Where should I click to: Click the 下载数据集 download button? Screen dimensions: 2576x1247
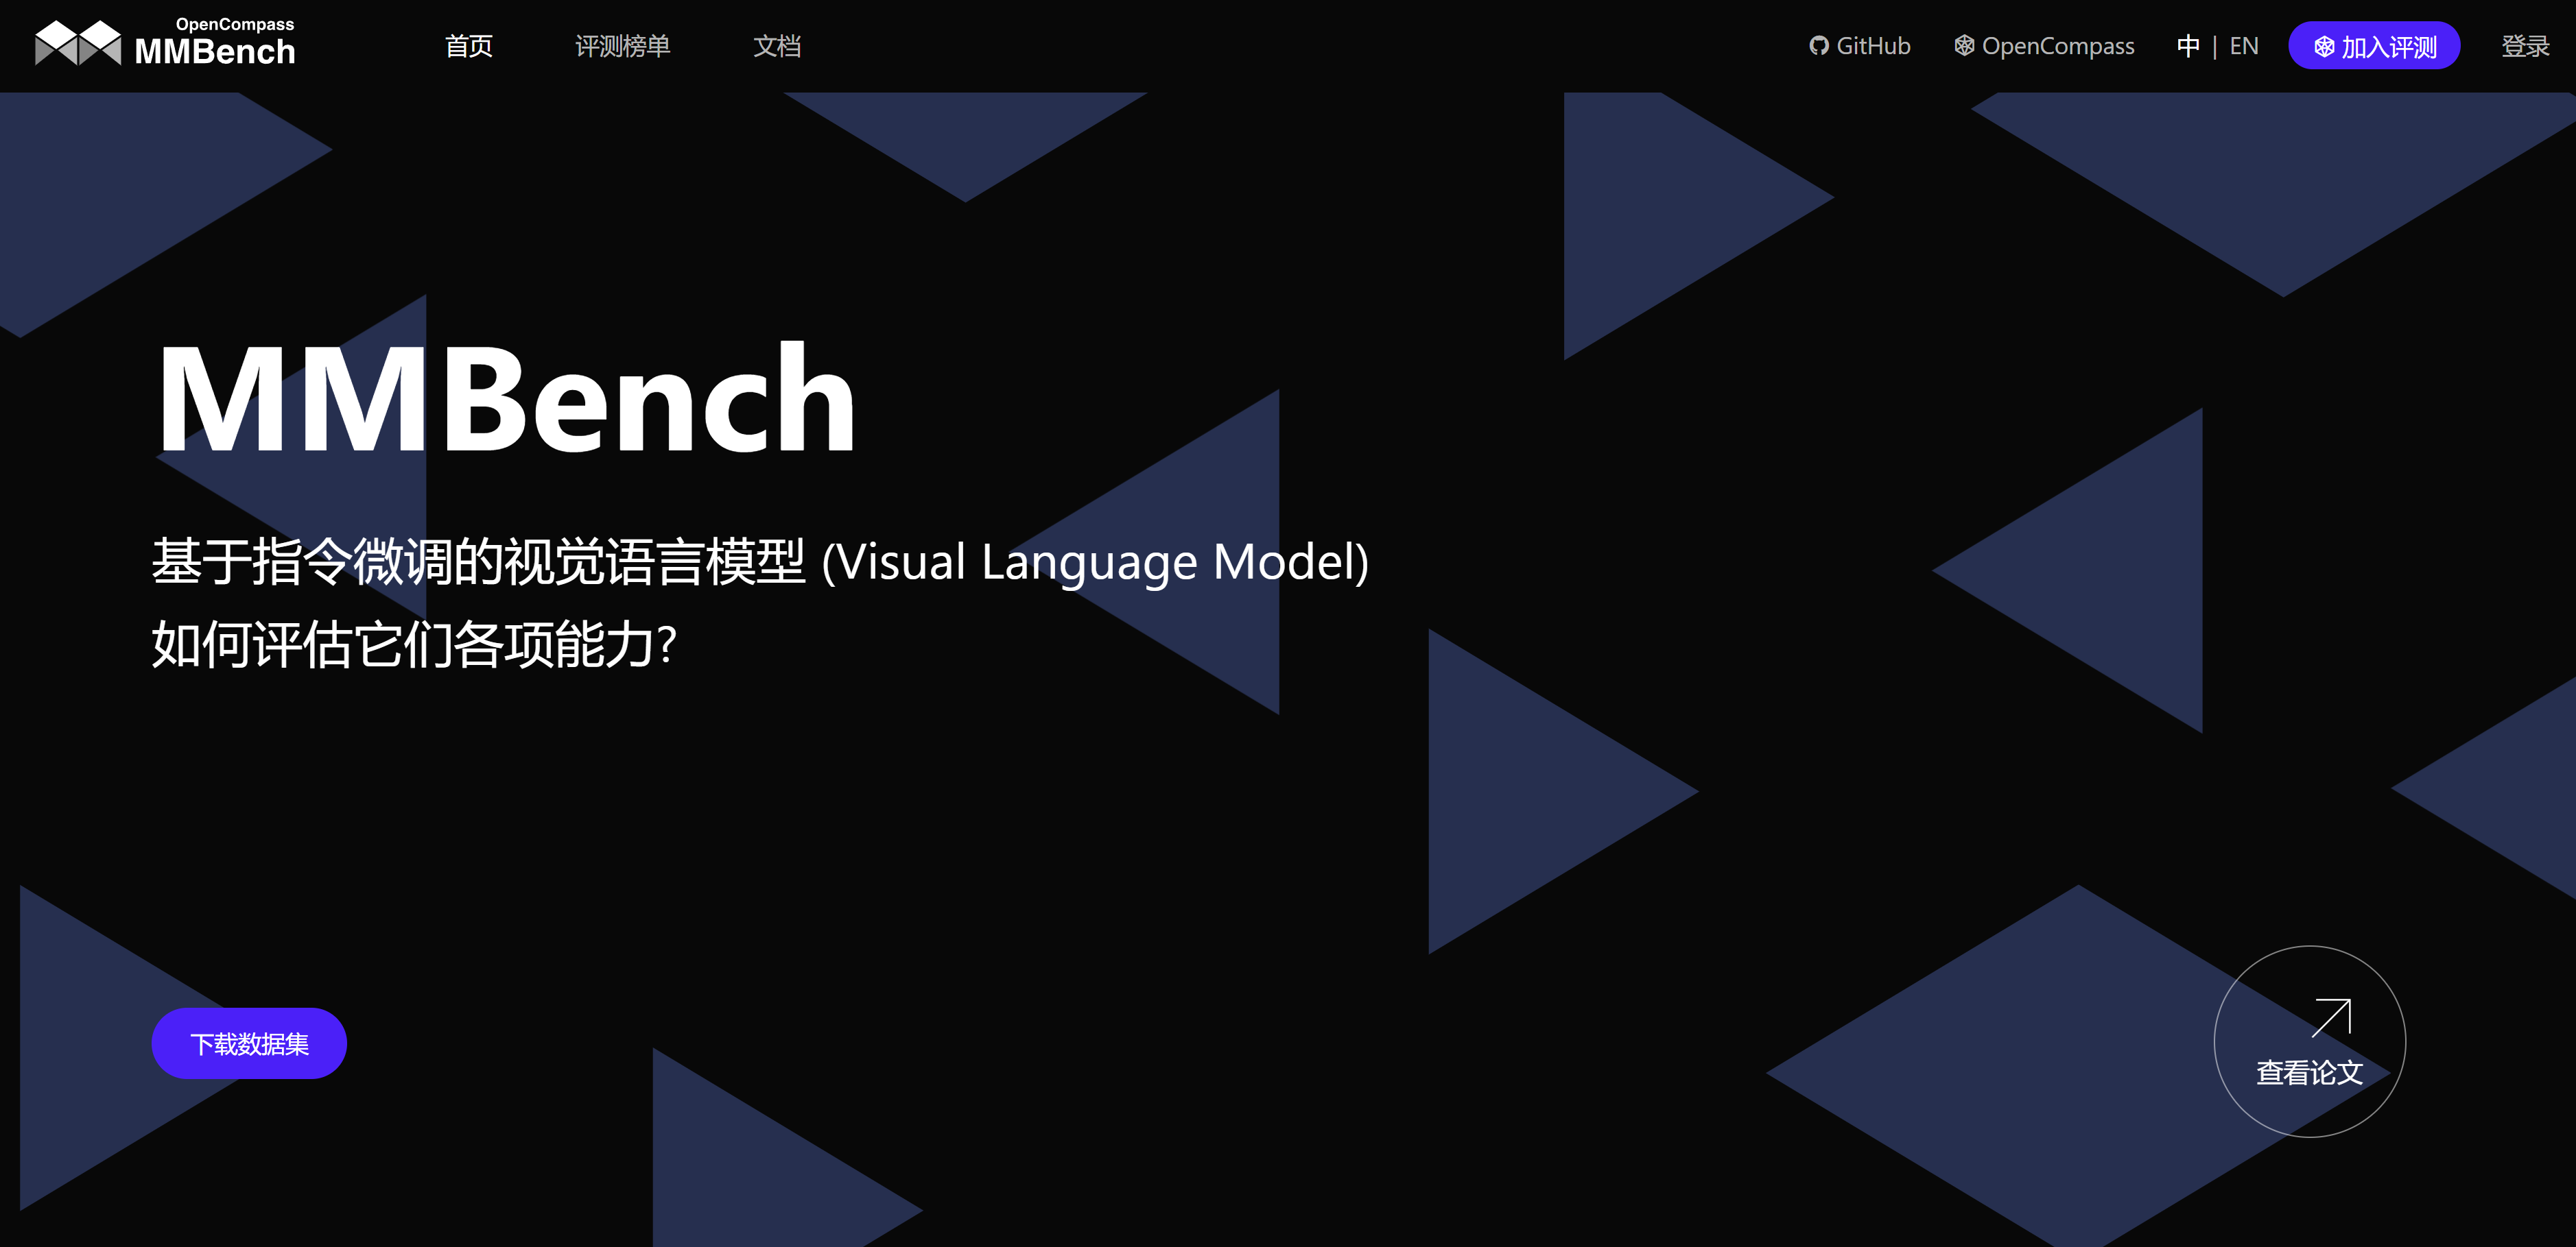point(249,1043)
